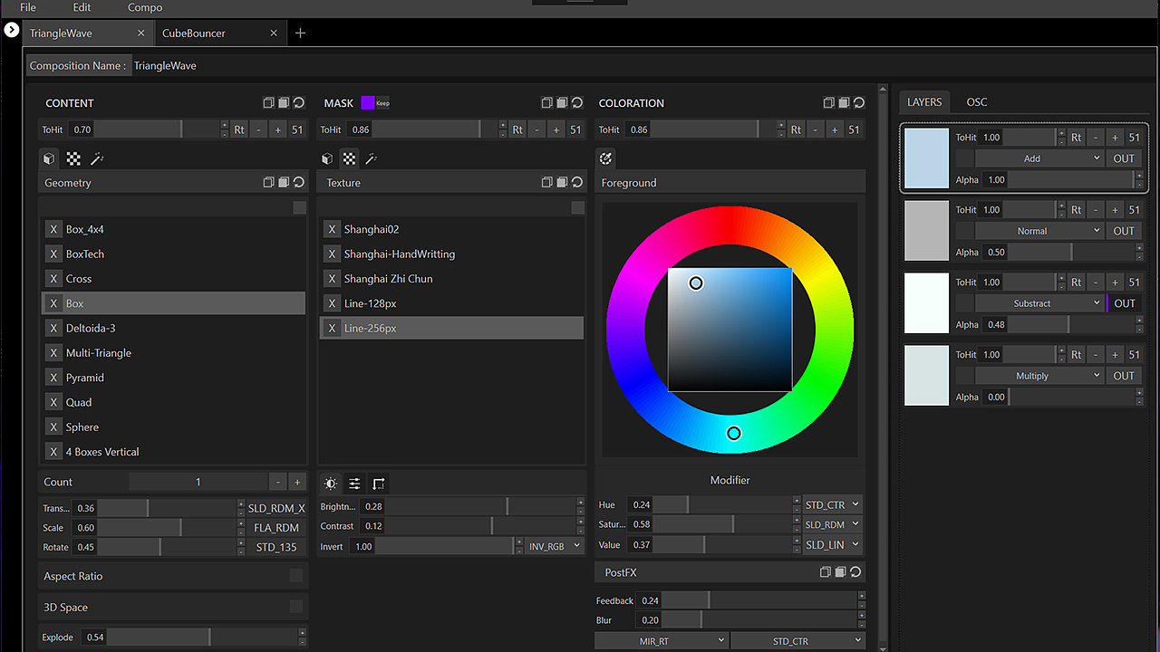Copy the Texture panel settings
1160x652 pixels.
coord(547,182)
